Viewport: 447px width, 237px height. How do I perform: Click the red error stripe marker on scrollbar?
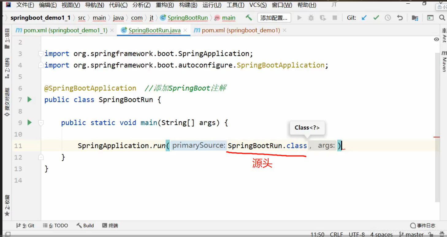(437, 137)
